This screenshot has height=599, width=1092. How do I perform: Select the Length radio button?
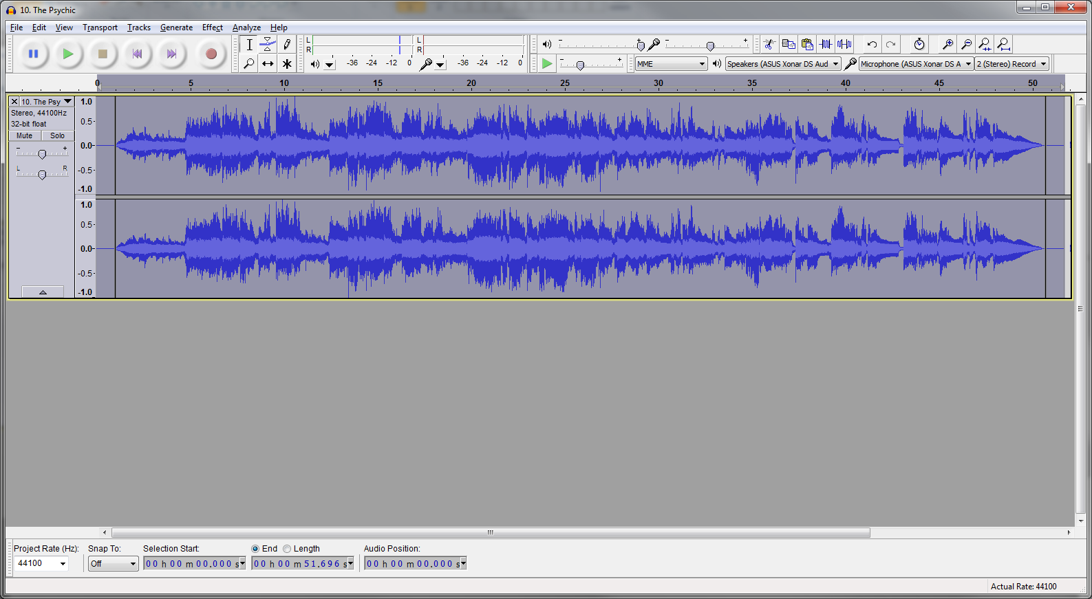point(287,549)
